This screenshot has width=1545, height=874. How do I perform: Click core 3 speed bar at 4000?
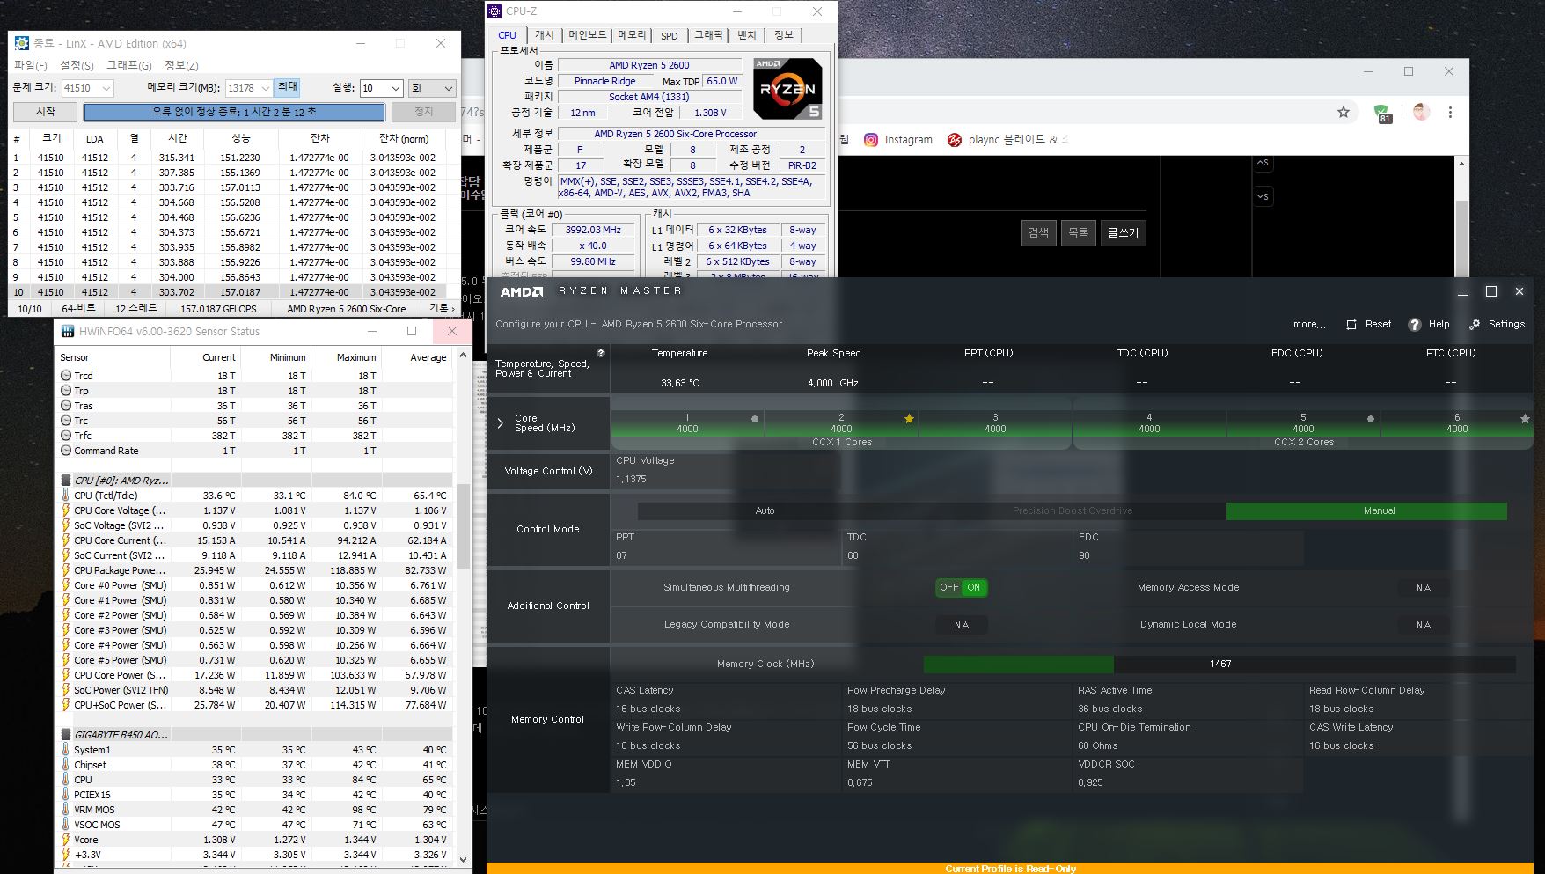(x=995, y=423)
